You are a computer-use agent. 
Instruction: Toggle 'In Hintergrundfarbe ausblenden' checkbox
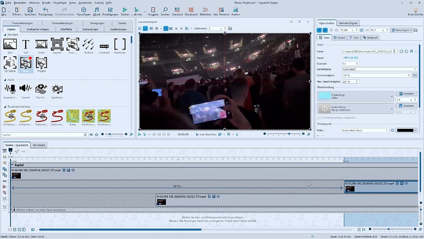point(319,117)
